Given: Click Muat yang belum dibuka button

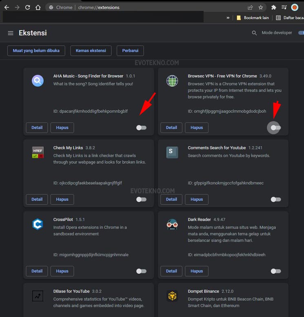Looking at the screenshot, I should (x=36, y=51).
